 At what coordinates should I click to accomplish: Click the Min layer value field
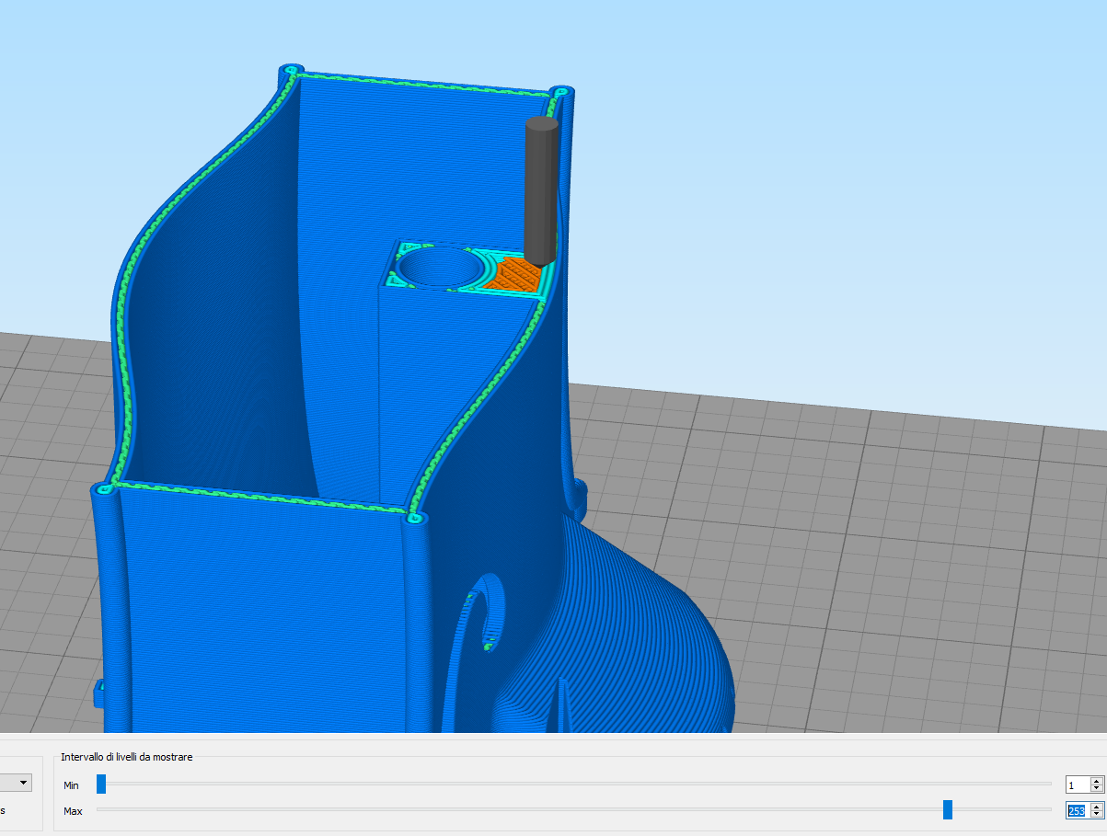click(x=1077, y=784)
